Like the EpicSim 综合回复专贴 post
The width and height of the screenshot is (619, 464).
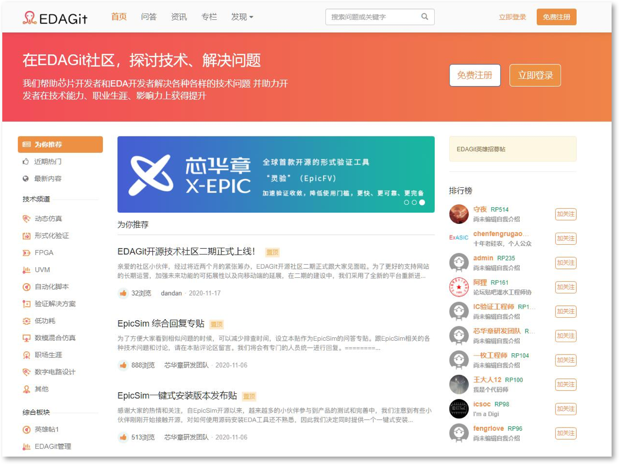(x=123, y=365)
